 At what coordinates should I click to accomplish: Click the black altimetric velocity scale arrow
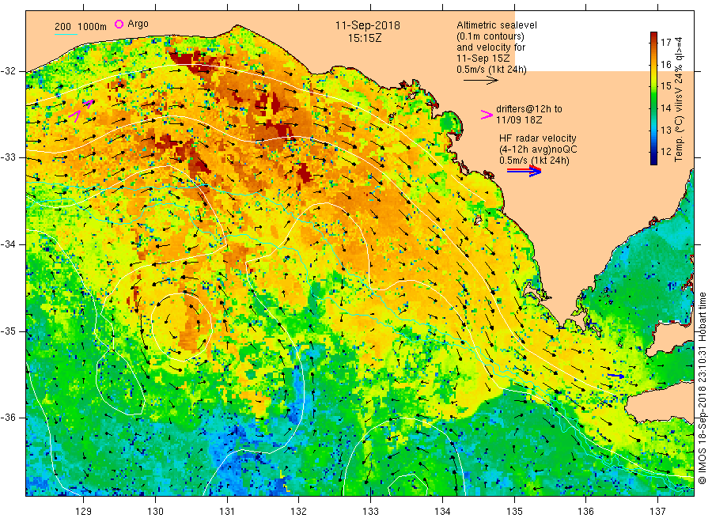pyautogui.click(x=481, y=81)
